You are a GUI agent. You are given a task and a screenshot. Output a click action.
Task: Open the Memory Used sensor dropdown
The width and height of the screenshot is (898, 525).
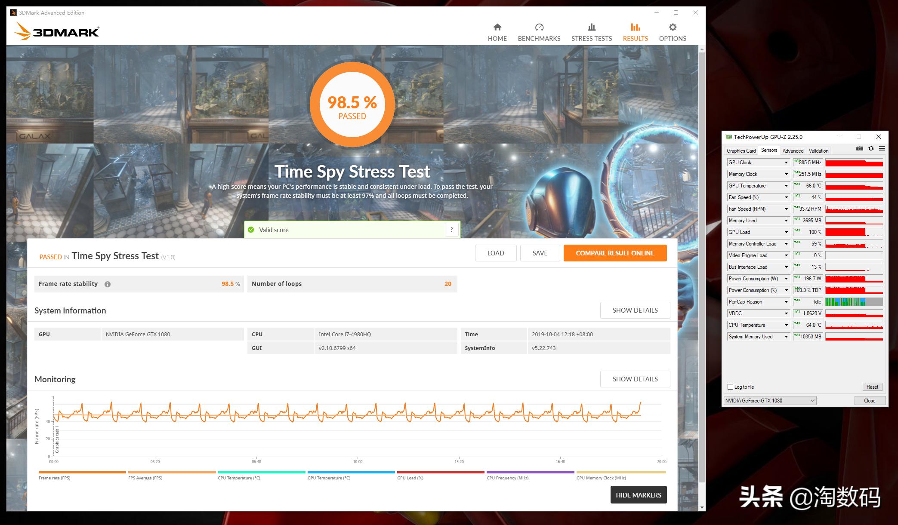787,220
